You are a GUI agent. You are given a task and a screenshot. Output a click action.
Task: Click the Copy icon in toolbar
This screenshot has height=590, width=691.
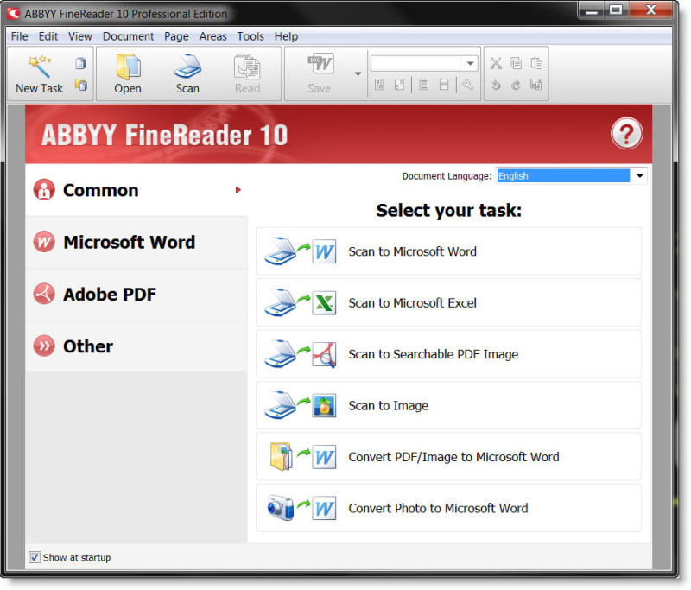point(516,63)
